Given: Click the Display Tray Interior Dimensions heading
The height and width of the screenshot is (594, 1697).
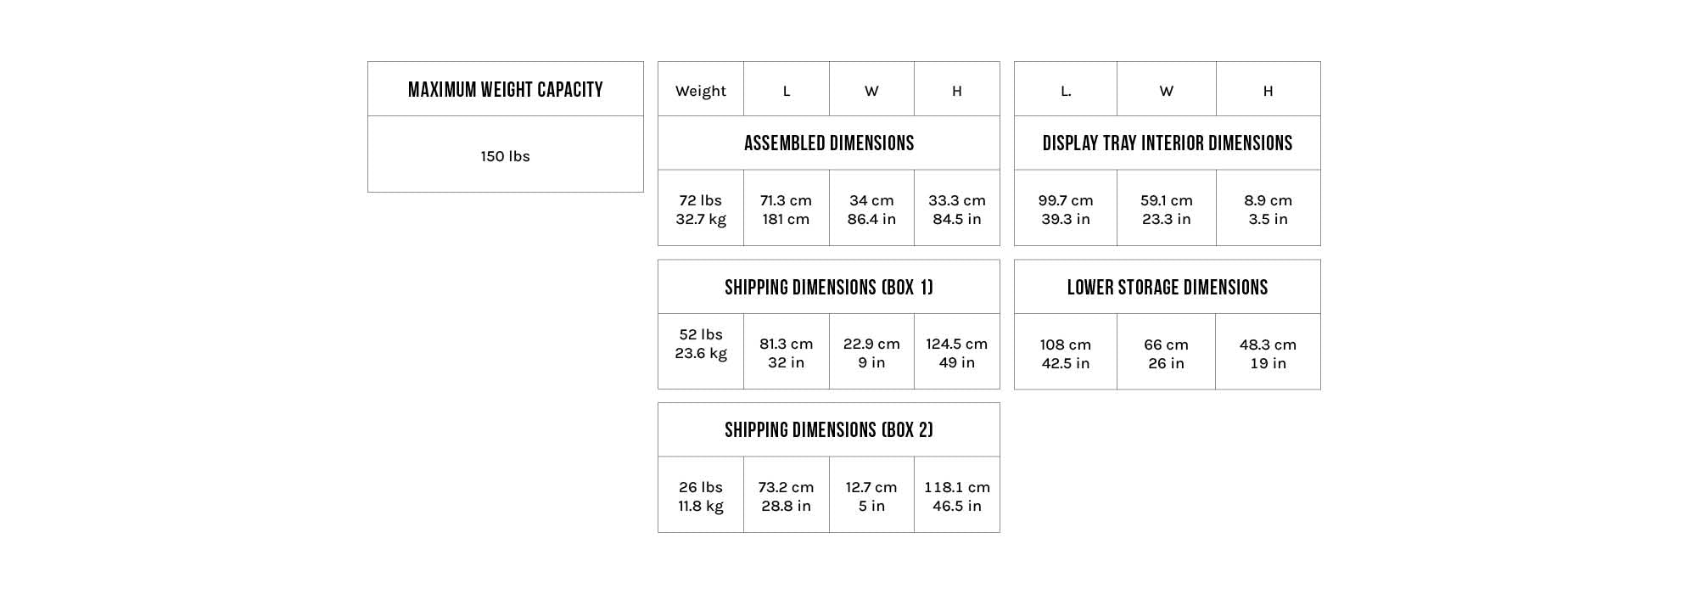Looking at the screenshot, I should [x=1167, y=143].
